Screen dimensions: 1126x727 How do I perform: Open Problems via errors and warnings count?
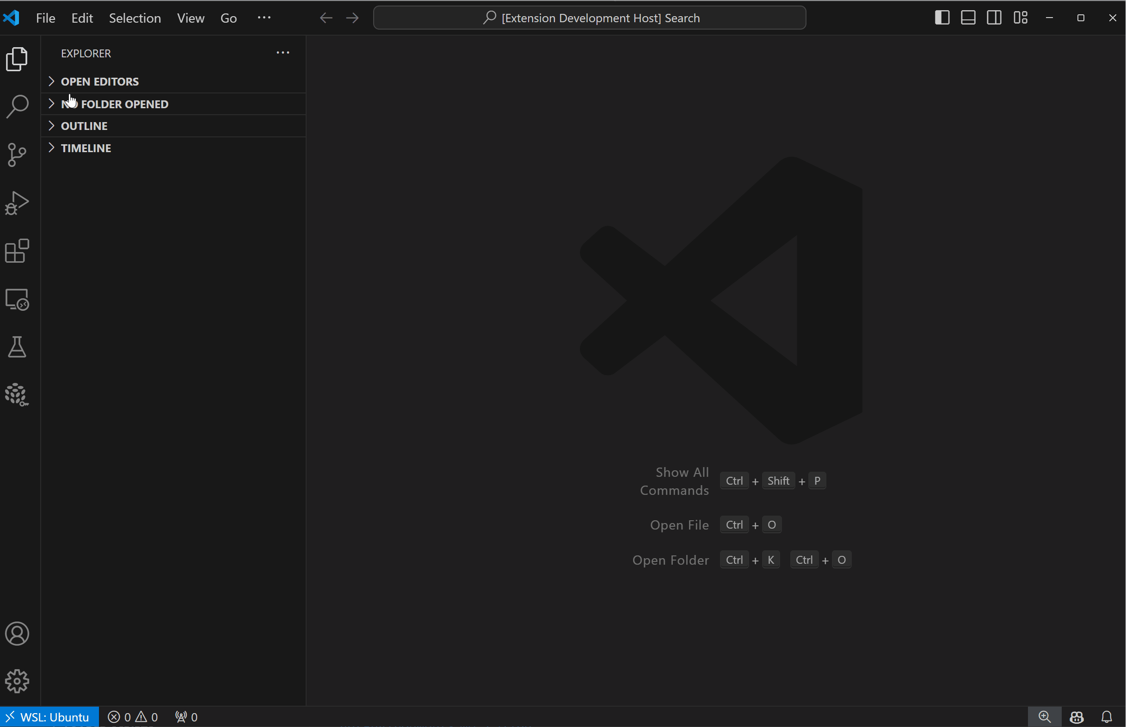133,717
